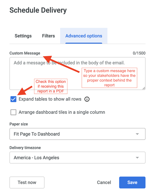This screenshot has height=194, width=154.
Task: Click the Expand tables to show all rows label
Action: point(50,99)
